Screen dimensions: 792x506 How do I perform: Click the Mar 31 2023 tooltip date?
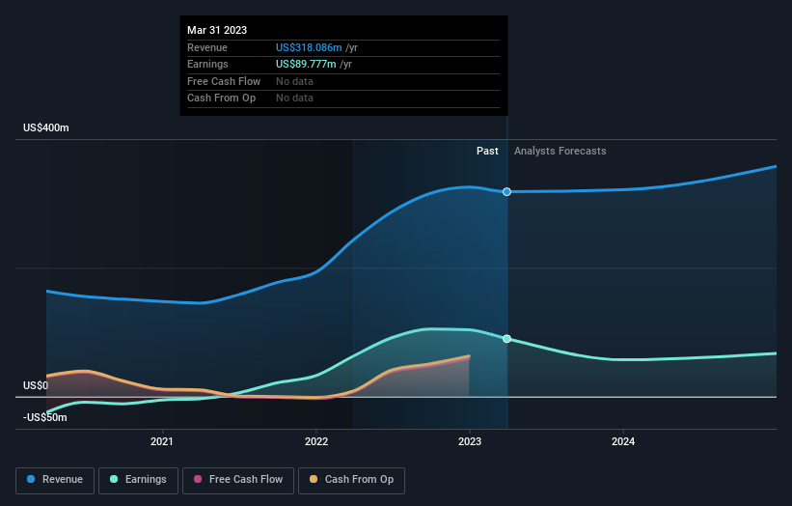point(217,30)
